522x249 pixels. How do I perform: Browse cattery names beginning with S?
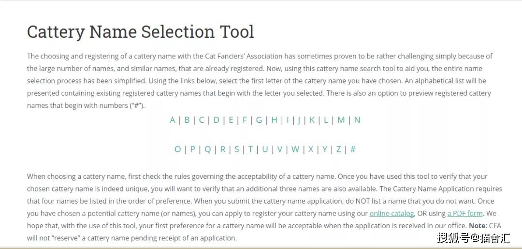[x=237, y=149]
